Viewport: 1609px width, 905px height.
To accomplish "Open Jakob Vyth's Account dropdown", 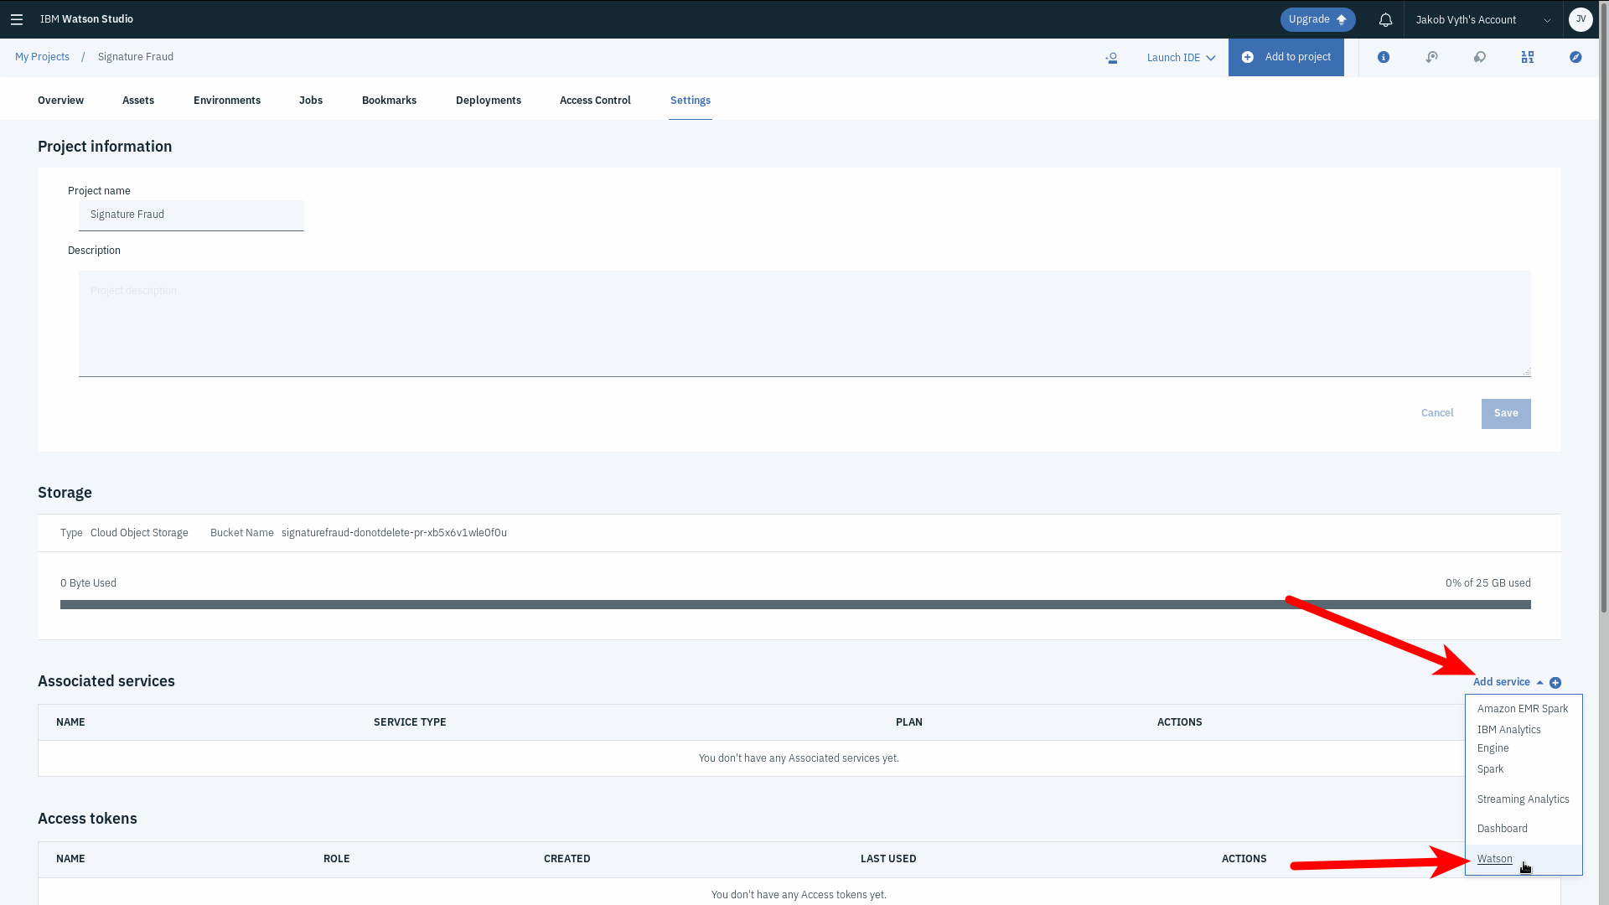I will pos(1482,19).
